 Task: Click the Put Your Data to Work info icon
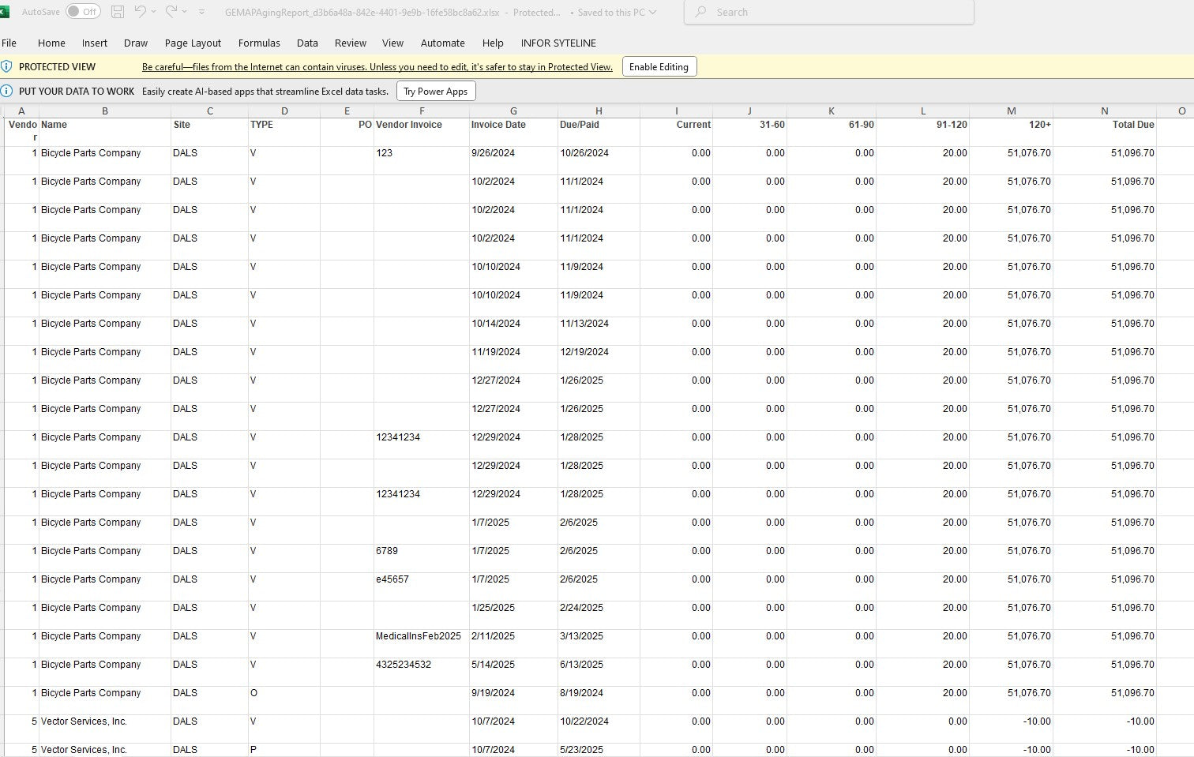coord(6,91)
